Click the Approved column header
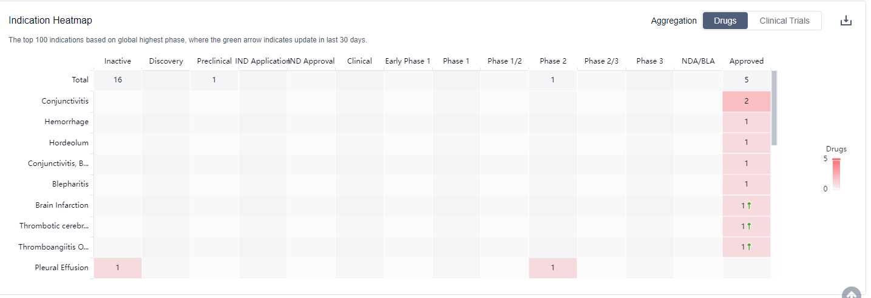The height and width of the screenshot is (298, 871). click(746, 61)
